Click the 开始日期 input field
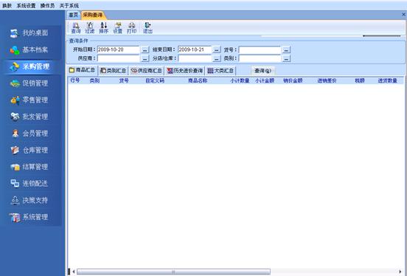 (119, 49)
